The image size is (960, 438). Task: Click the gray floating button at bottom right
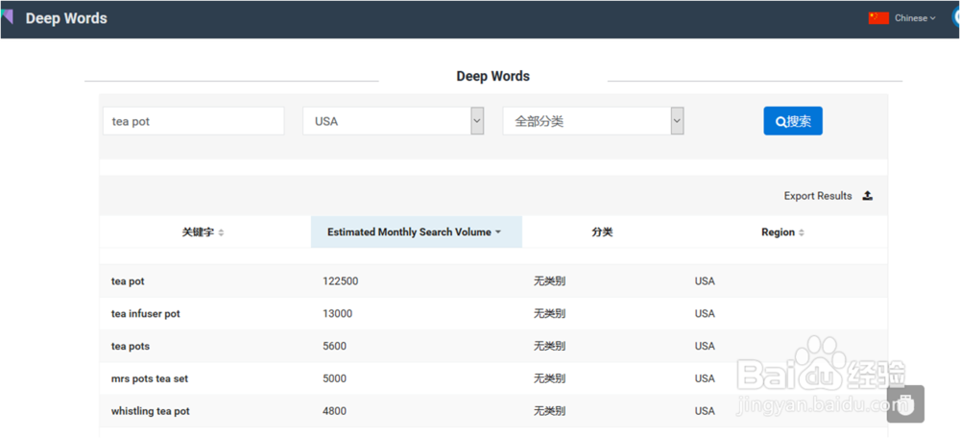tap(905, 403)
